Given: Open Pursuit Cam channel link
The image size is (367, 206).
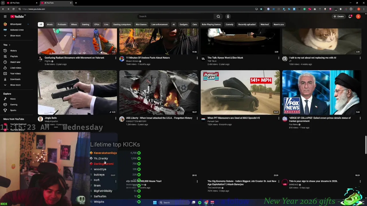Looking at the screenshot, I should (213, 121).
